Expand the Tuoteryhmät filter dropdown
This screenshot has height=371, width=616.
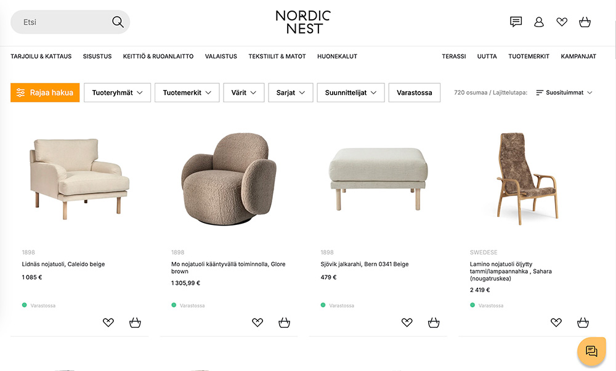117,92
